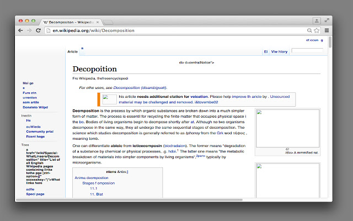Open Animal decomposition in the contents box
This screenshot has height=221, width=353.
tap(92, 177)
